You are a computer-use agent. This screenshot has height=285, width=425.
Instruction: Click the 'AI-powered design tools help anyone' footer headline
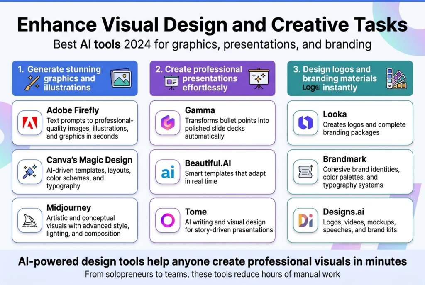point(212,261)
